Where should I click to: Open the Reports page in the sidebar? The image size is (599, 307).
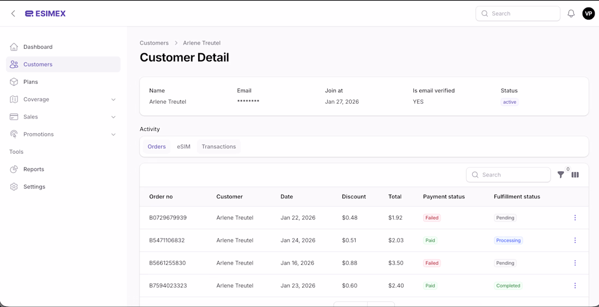click(34, 170)
